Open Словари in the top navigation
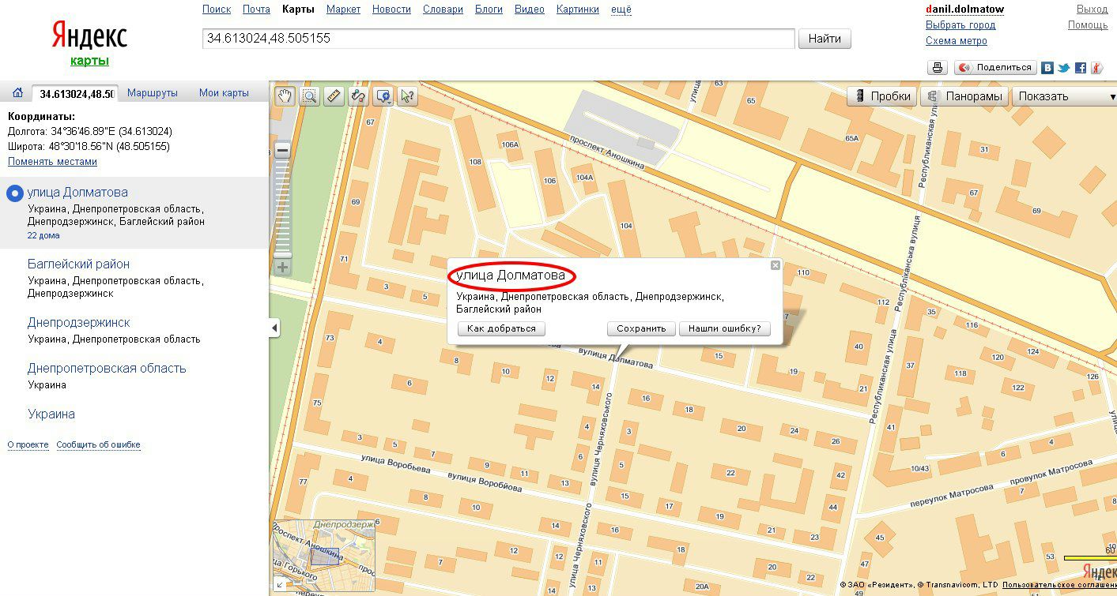 443,9
